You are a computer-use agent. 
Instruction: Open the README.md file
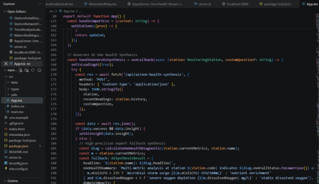[x=18, y=152]
